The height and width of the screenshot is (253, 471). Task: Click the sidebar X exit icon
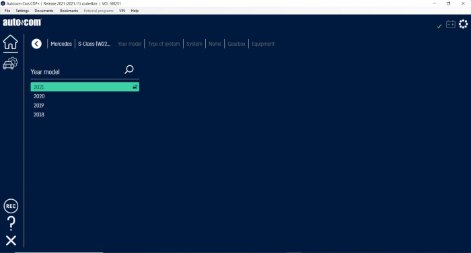tap(11, 240)
